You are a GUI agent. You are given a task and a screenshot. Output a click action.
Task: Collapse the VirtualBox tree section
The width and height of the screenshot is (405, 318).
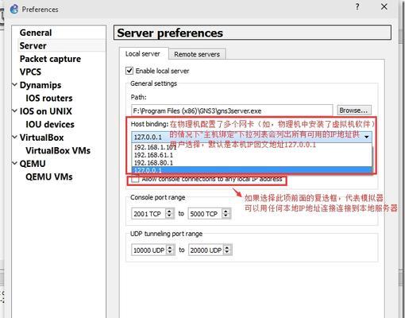pyautogui.click(x=15, y=137)
